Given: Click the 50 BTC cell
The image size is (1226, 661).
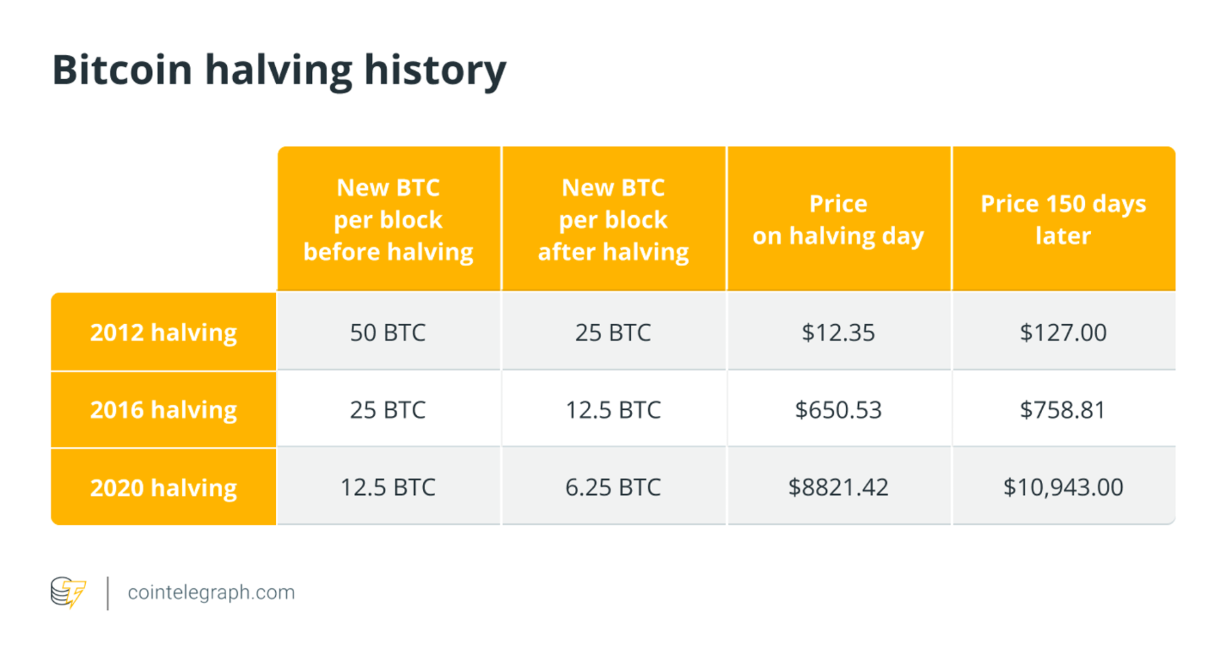Looking at the screenshot, I should tap(388, 332).
